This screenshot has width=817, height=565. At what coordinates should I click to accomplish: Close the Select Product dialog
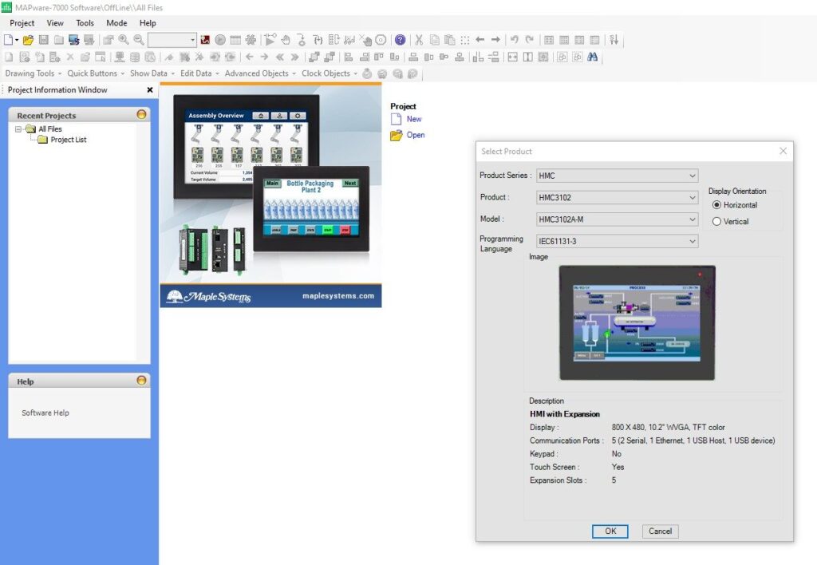point(783,151)
